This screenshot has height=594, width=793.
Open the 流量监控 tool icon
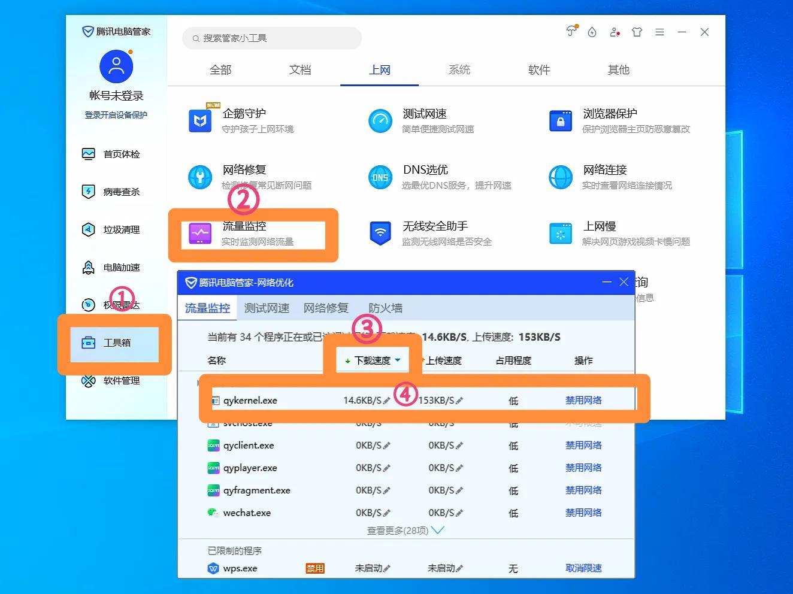200,234
